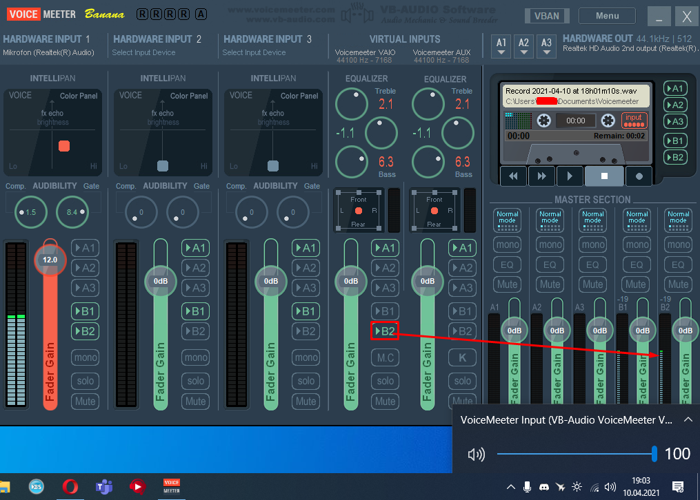Click Treble knob on Voicemeeter VAIO equalizer
This screenshot has height=500, width=700.
pos(352,104)
